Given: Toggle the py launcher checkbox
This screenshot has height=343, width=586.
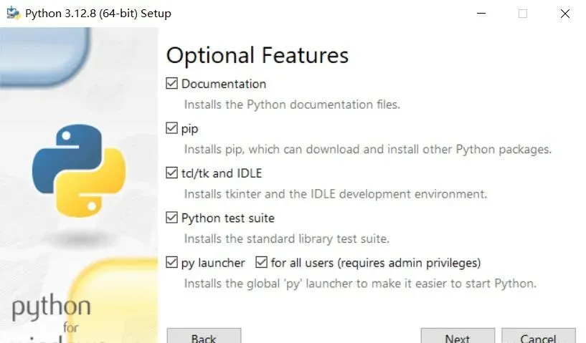Looking at the screenshot, I should pos(171,263).
